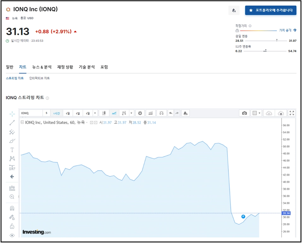
Task: Collapse the IONQ Inc chart legend
Action: 22,122
